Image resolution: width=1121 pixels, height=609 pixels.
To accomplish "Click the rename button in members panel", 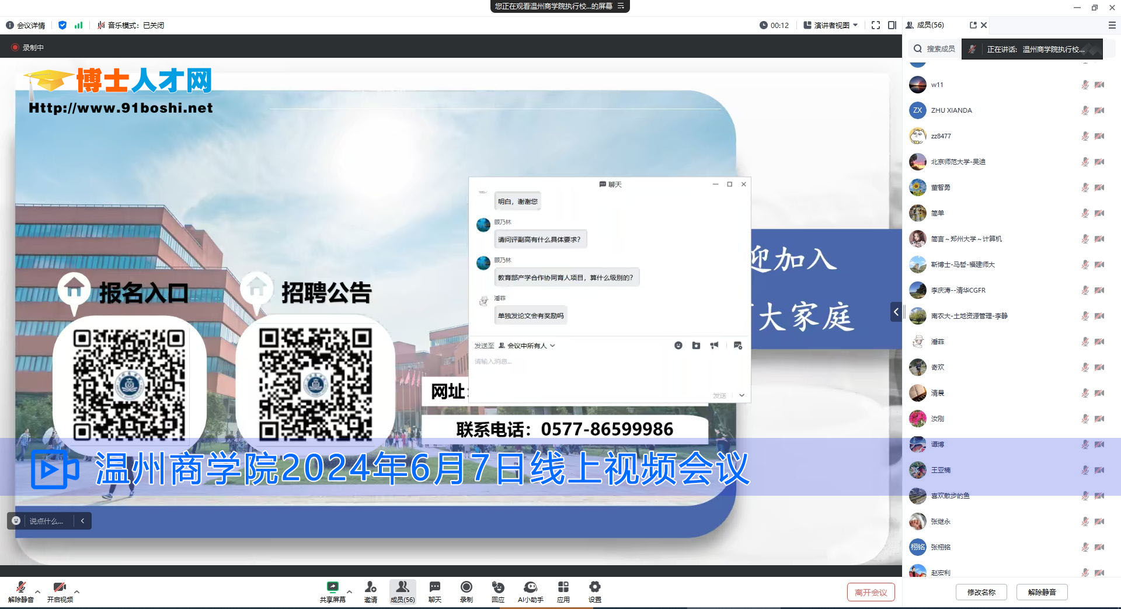I will click(x=981, y=592).
